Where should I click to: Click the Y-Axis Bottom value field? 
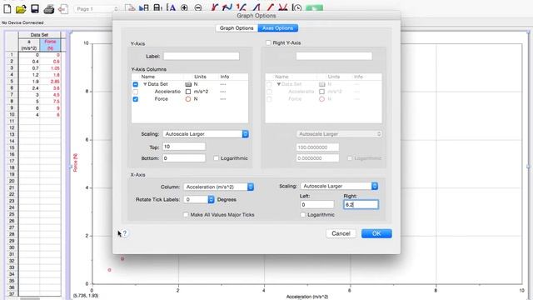coord(184,158)
